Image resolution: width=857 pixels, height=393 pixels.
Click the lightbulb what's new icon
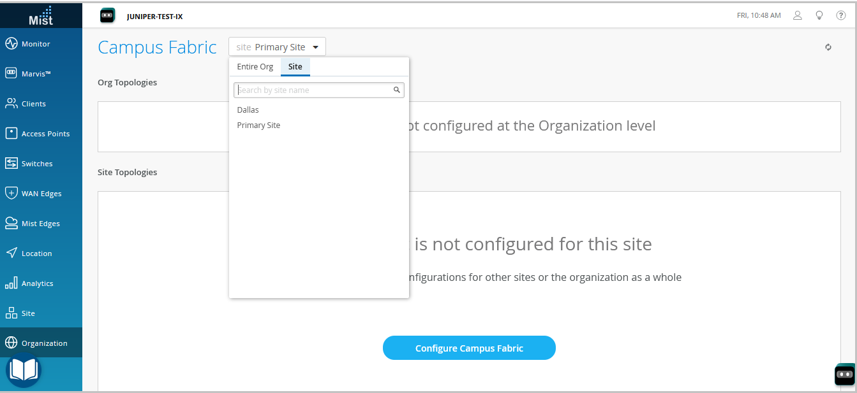point(819,16)
